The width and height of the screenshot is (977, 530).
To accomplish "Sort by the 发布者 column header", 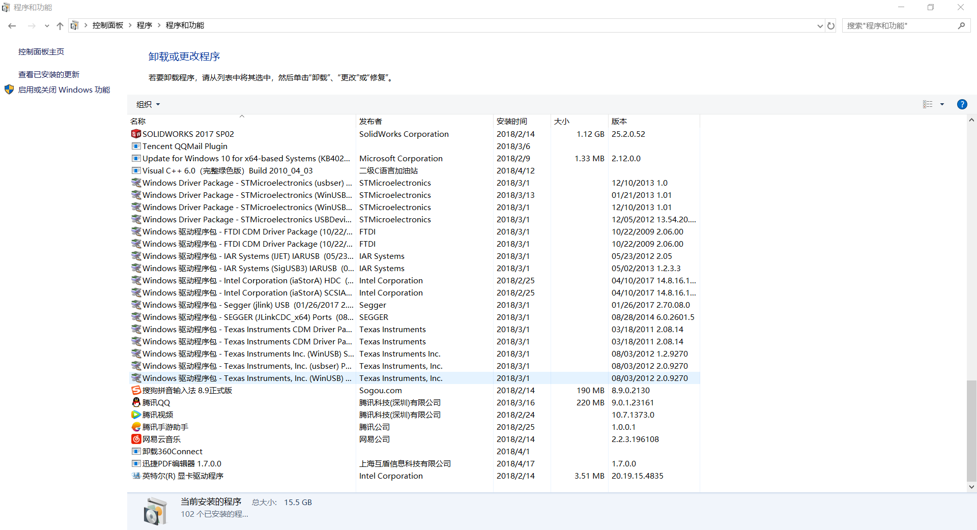I will 425,121.
